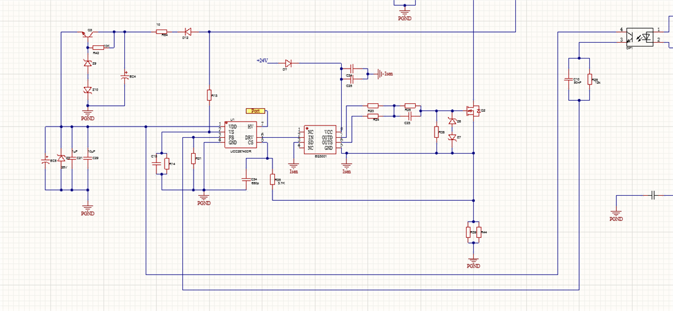Select resistor R23
673x311 pixels.
point(373,105)
